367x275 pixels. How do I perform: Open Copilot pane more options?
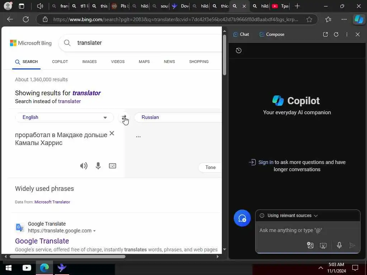point(347,34)
